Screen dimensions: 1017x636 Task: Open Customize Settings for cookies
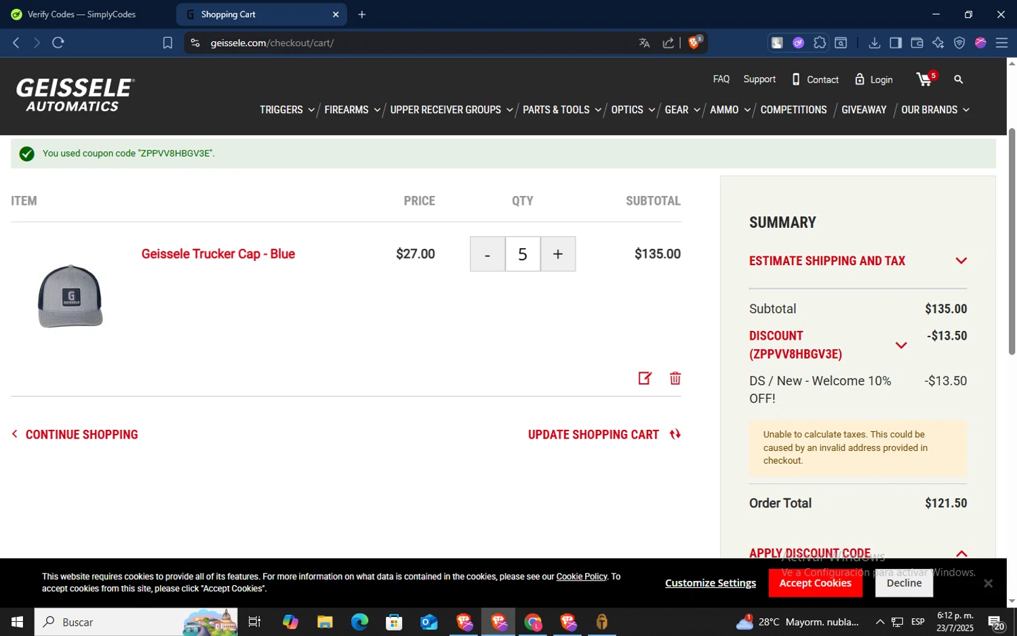point(711,583)
